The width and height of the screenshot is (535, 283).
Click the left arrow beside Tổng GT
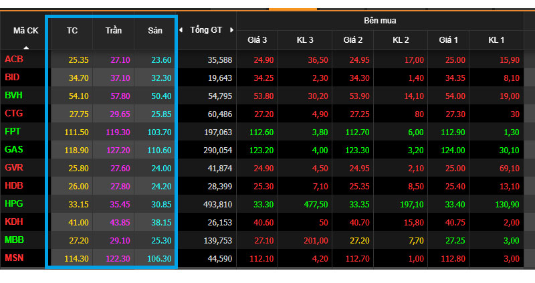(181, 30)
